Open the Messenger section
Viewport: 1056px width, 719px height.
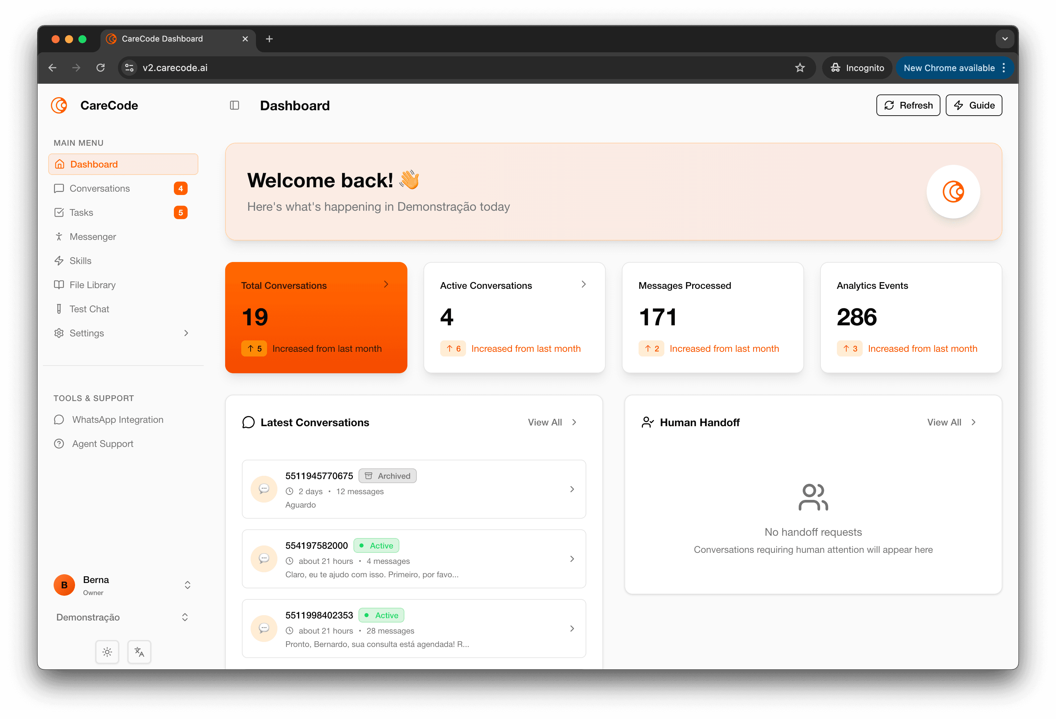(93, 236)
